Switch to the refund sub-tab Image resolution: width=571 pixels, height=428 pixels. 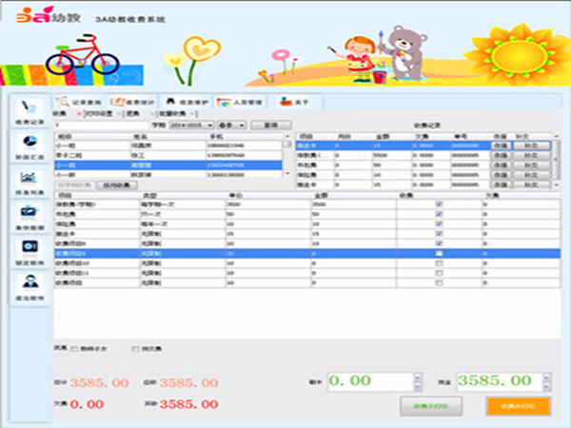(x=133, y=113)
